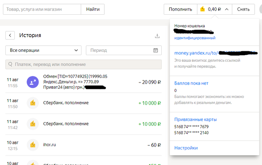This screenshot has width=262, height=165.
Task: Click the purple exchange transfer icon
Action: (33, 82)
